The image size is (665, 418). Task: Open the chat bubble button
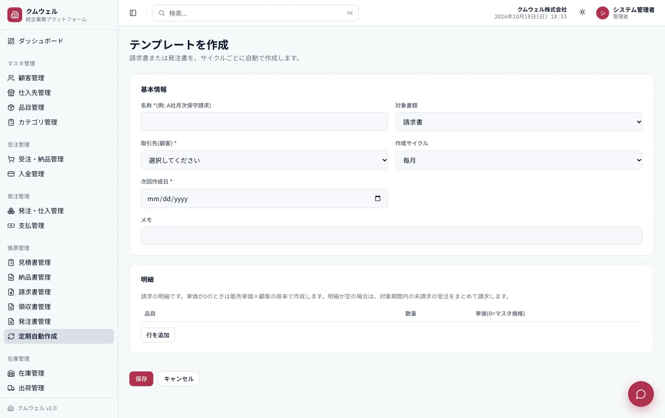point(641,394)
